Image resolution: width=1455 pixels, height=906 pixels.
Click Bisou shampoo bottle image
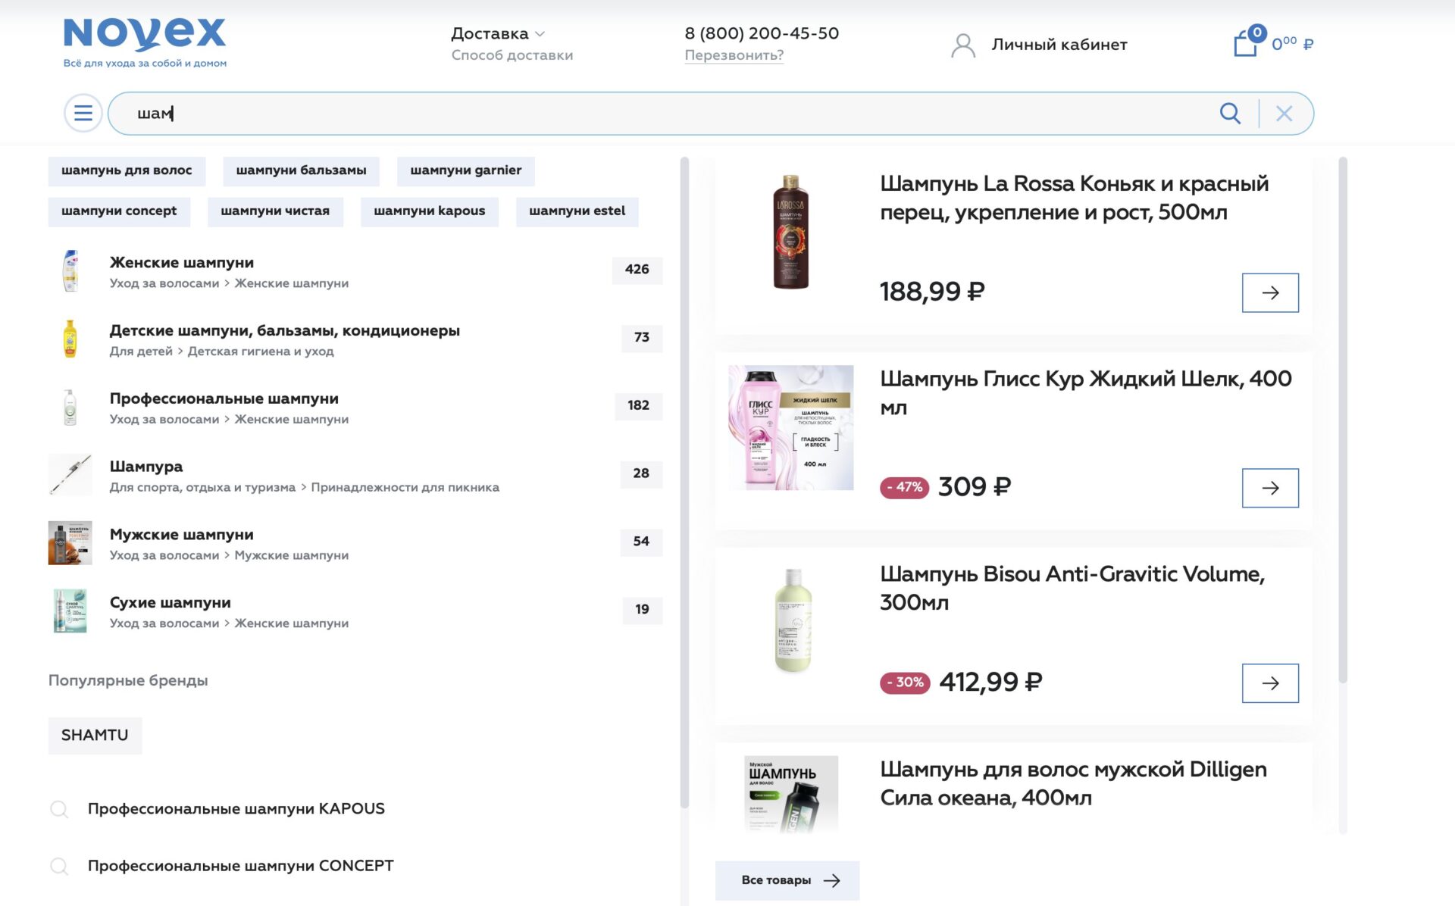[793, 620]
